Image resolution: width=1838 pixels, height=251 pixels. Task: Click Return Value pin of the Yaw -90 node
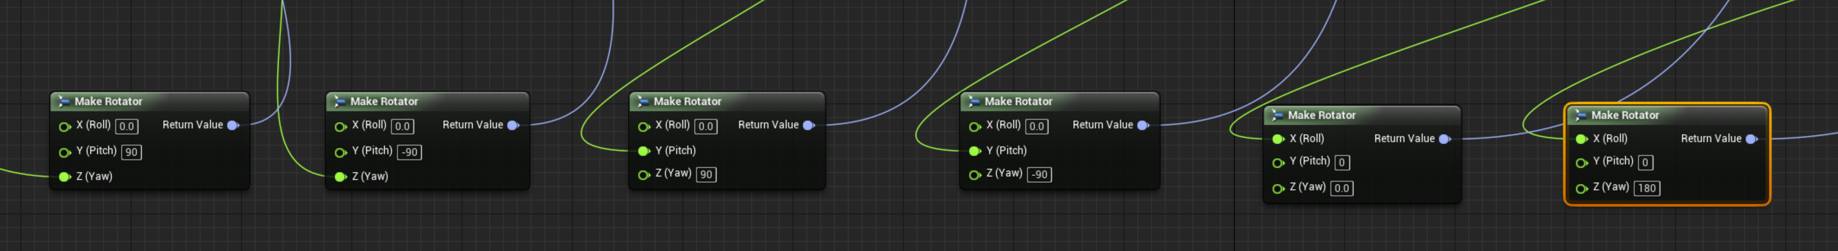point(1142,126)
